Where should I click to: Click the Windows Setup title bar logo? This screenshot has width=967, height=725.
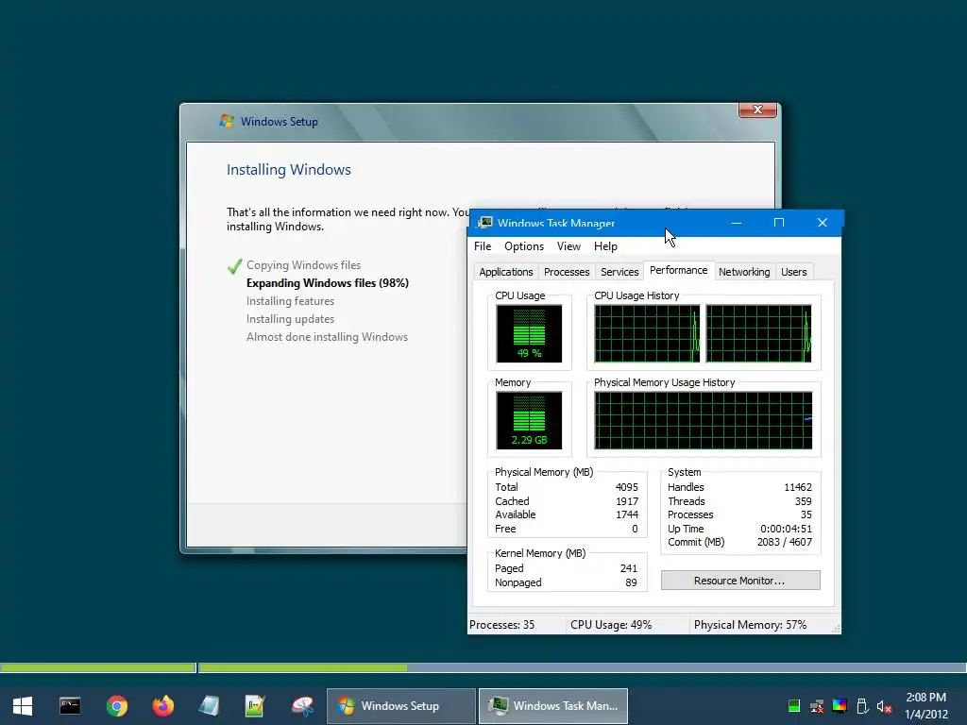pos(227,121)
